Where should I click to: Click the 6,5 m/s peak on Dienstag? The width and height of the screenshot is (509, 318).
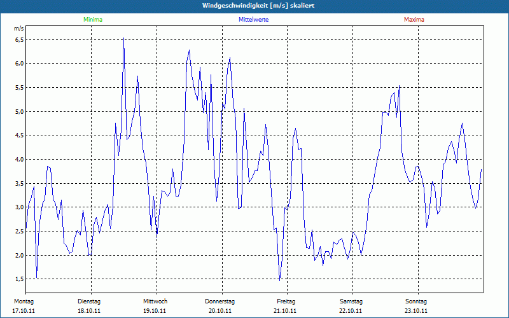[x=123, y=38]
